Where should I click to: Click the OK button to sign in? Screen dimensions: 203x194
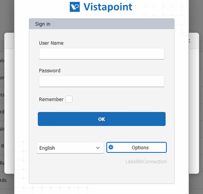102,119
